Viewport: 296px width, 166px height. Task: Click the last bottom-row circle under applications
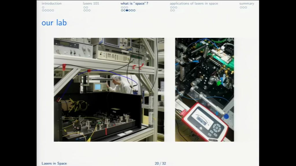(x=174, y=10)
